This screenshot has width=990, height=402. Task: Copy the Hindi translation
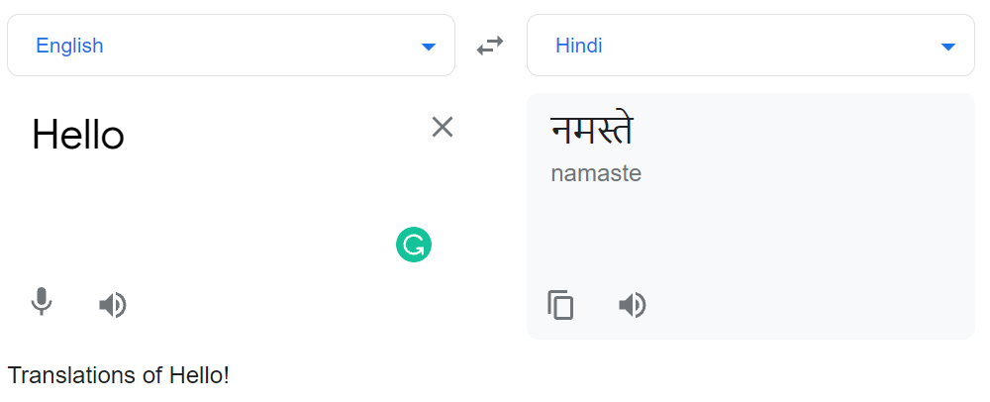pos(560,305)
